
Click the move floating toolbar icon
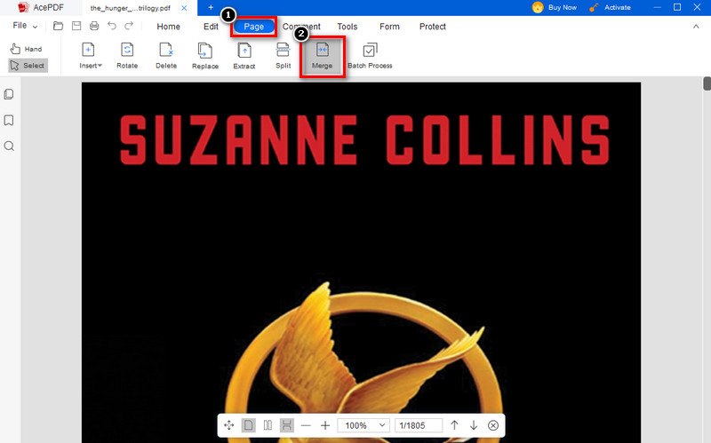coord(229,425)
